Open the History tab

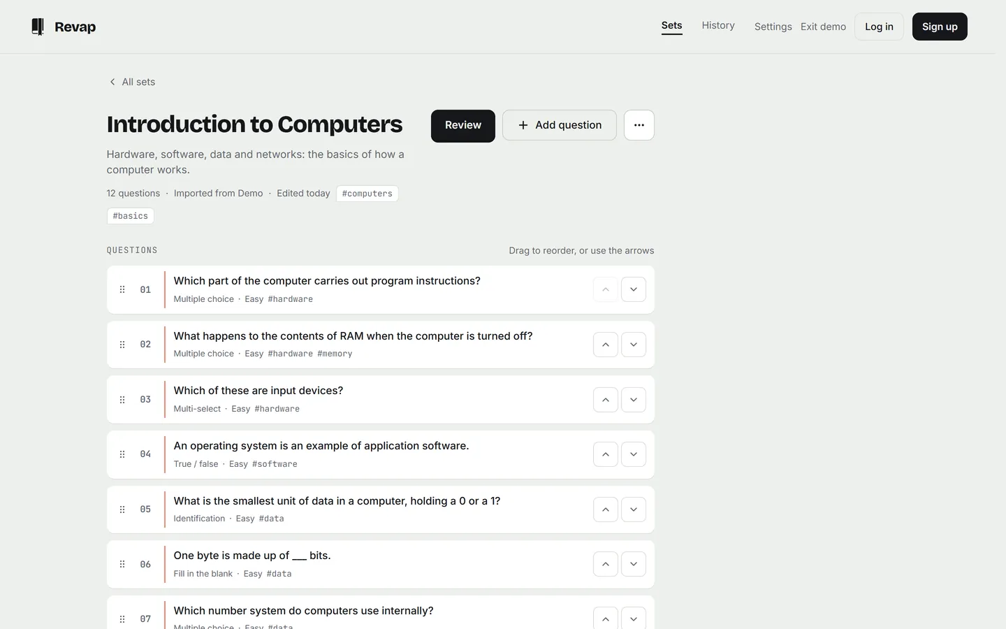click(x=718, y=26)
